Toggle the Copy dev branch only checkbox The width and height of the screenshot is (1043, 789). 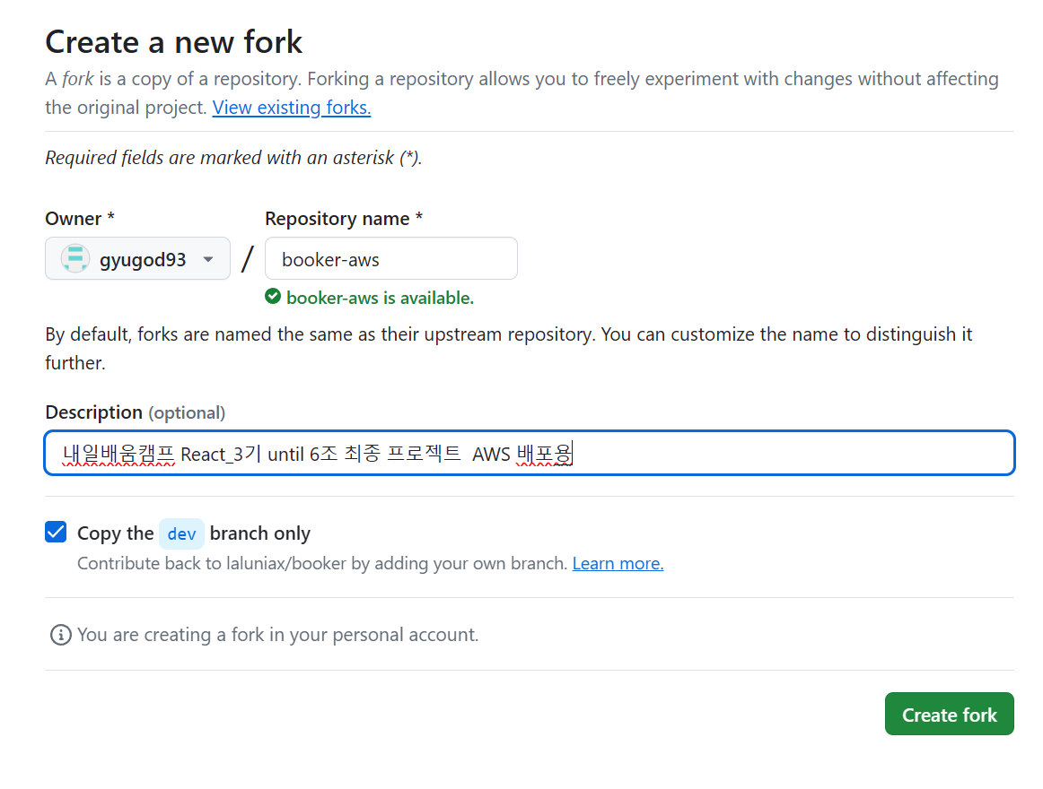[x=56, y=533]
